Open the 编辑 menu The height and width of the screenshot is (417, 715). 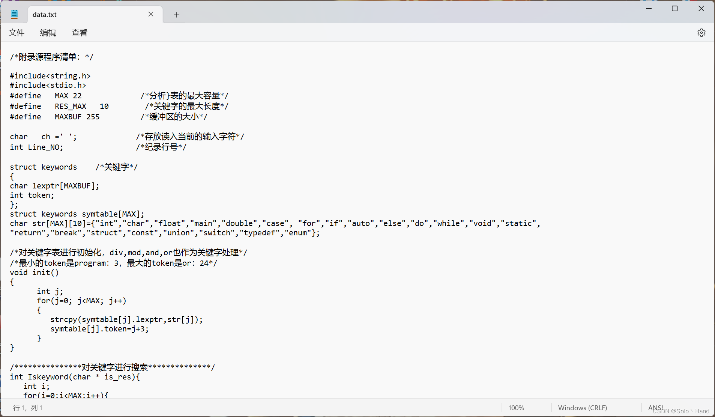pyautogui.click(x=48, y=33)
